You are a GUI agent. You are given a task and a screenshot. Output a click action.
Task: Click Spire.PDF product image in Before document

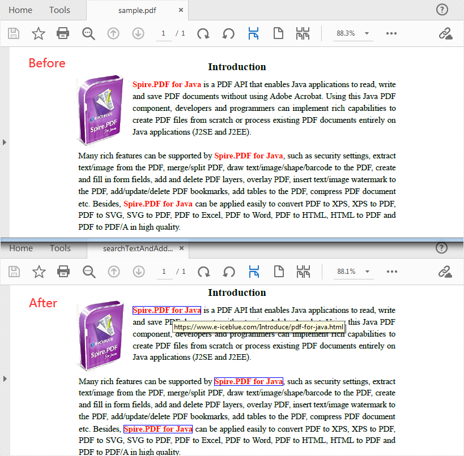(101, 110)
